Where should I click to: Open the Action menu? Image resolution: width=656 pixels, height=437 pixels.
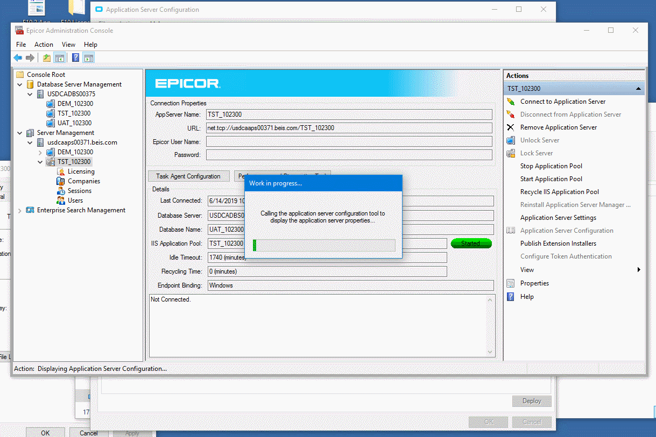pos(44,45)
